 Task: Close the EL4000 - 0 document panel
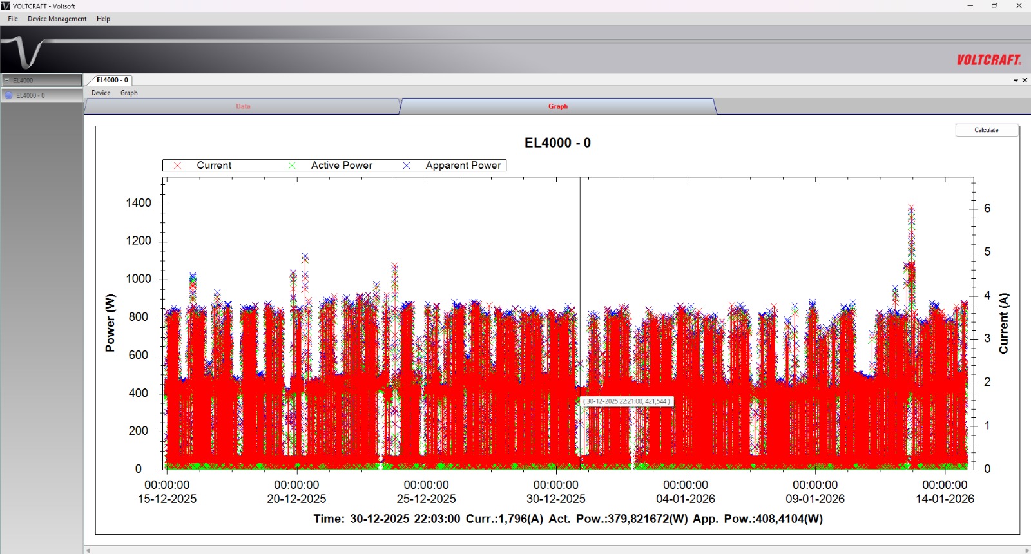[1025, 81]
